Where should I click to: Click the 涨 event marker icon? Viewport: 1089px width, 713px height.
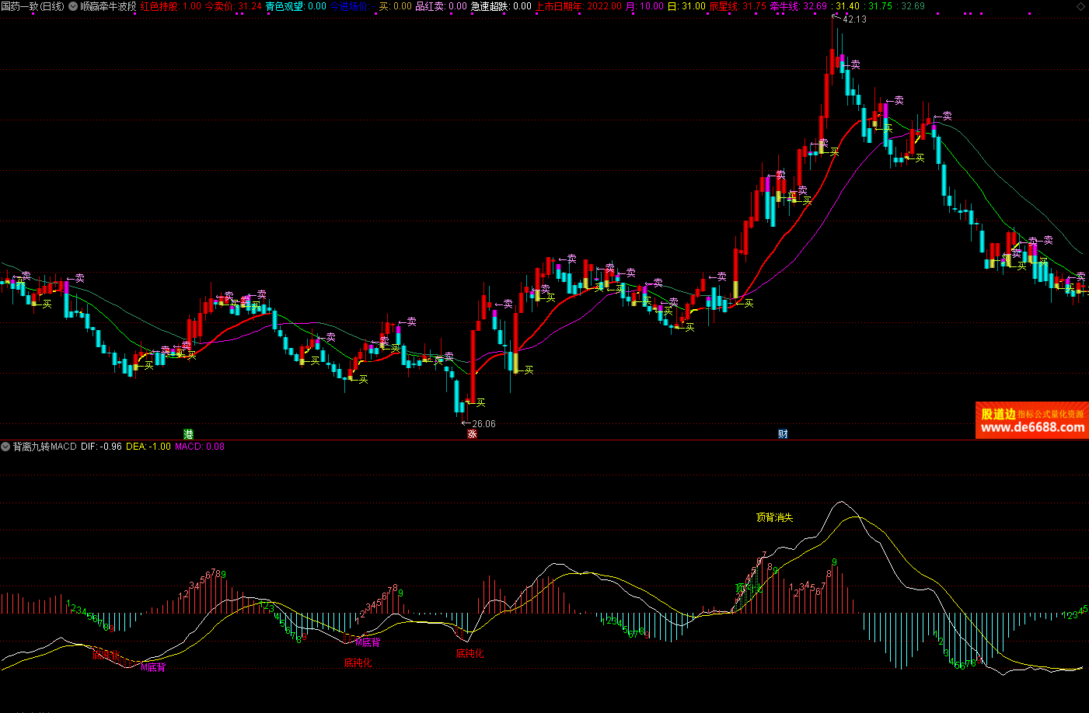coord(472,433)
